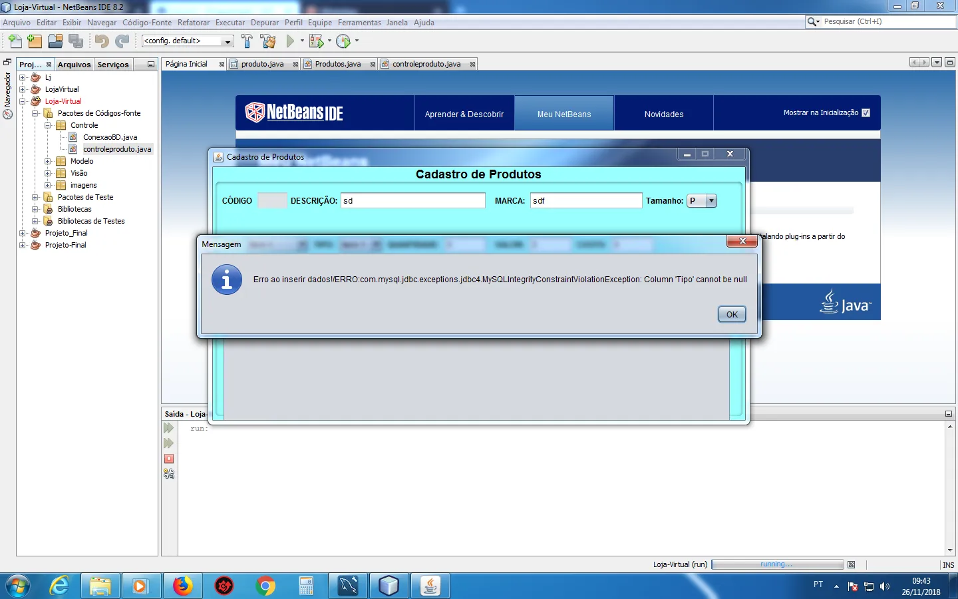Open Firefox from the taskbar
The image size is (958, 599).
(182, 586)
